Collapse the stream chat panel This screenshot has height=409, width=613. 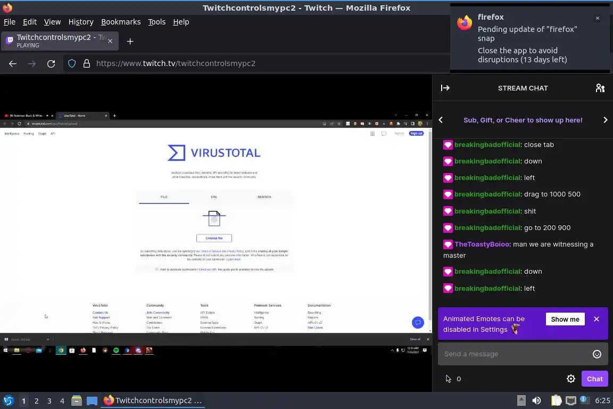point(445,88)
